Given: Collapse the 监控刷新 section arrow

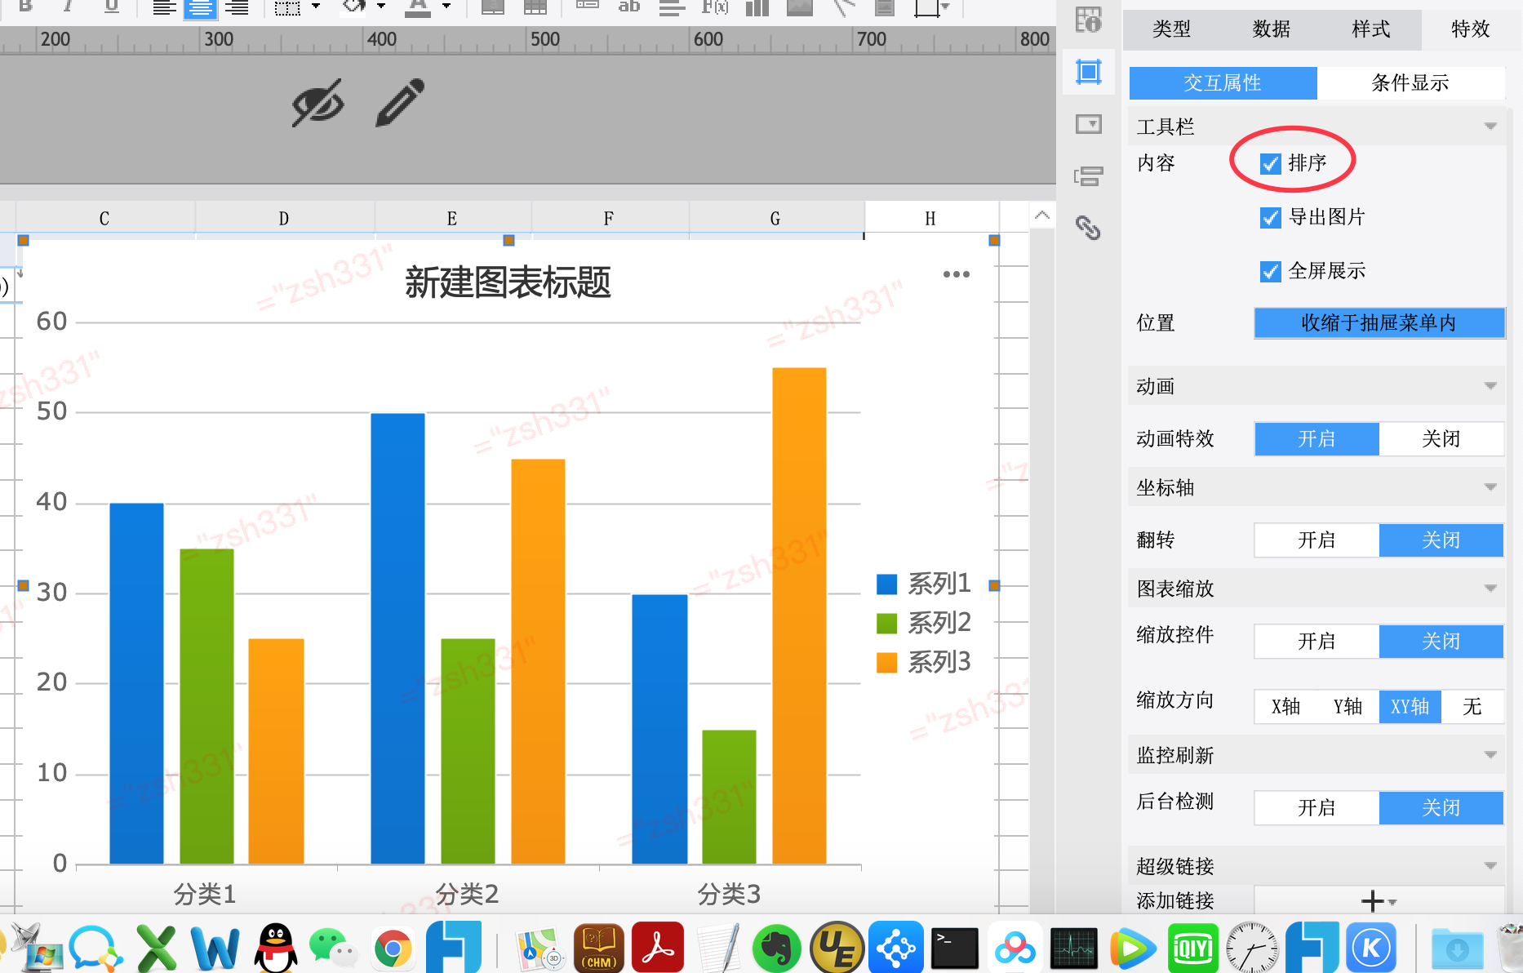Looking at the screenshot, I should (1490, 755).
